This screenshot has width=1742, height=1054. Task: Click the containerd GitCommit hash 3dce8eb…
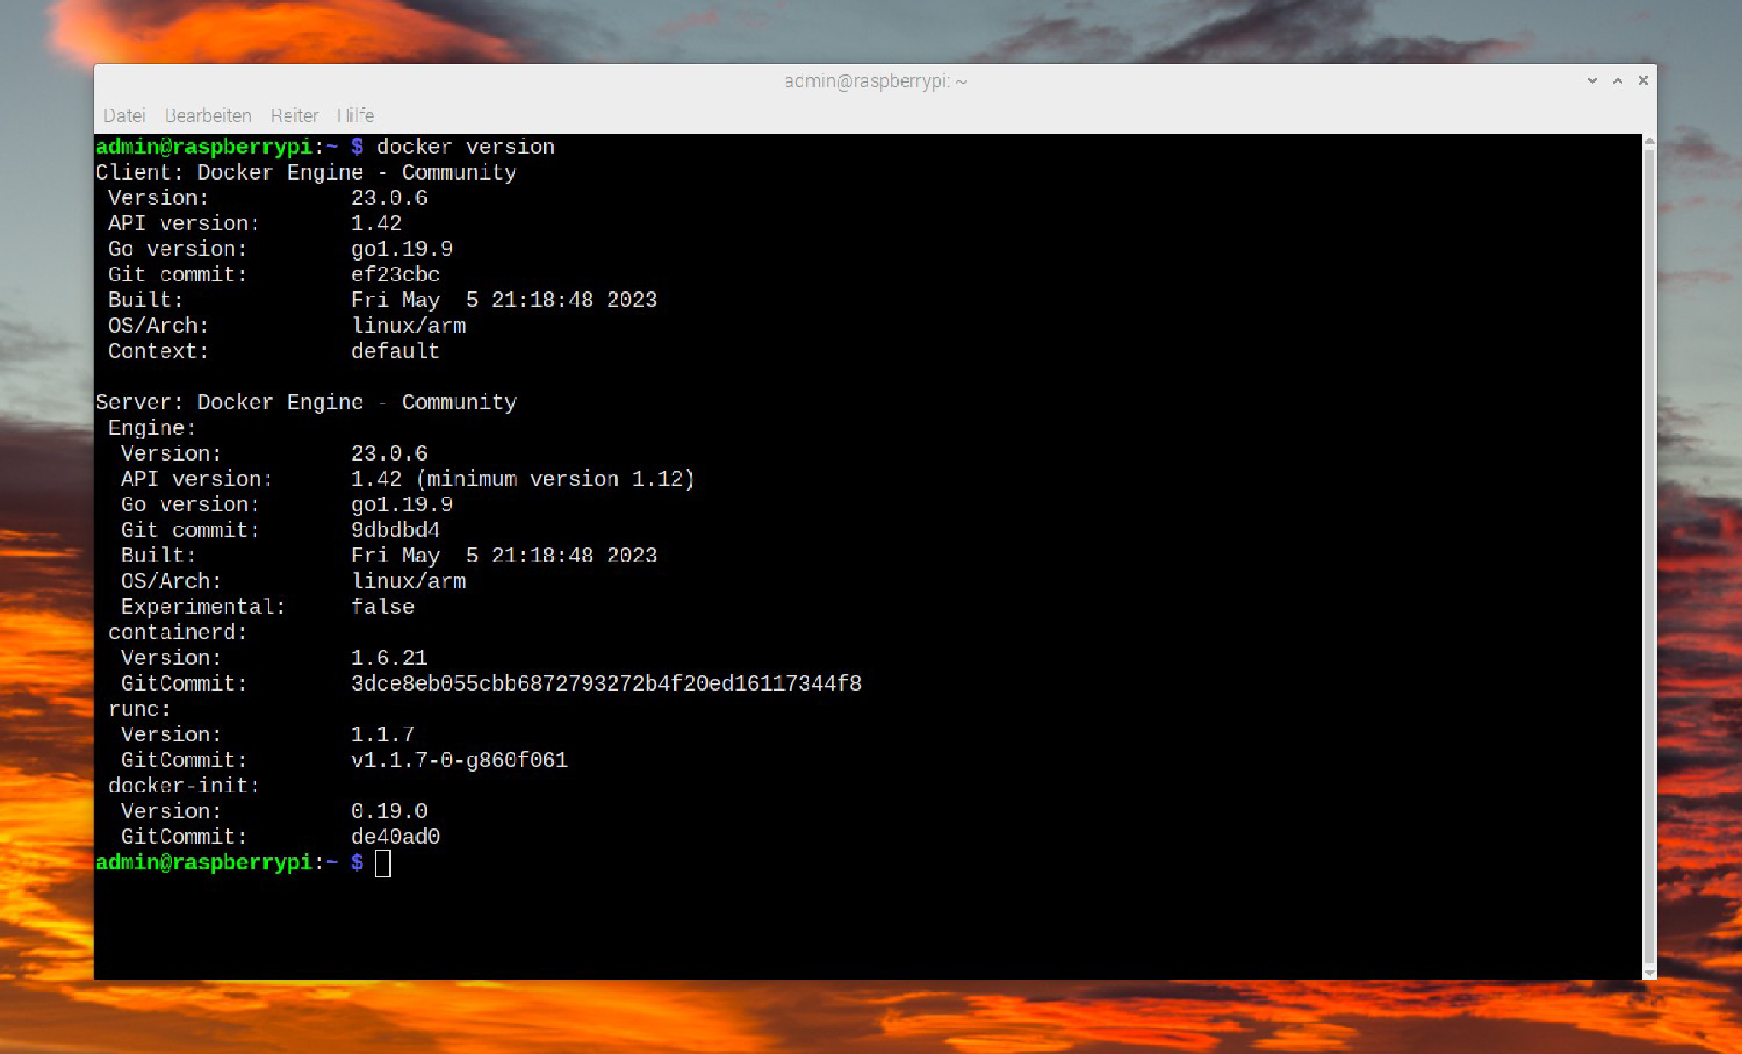point(606,684)
